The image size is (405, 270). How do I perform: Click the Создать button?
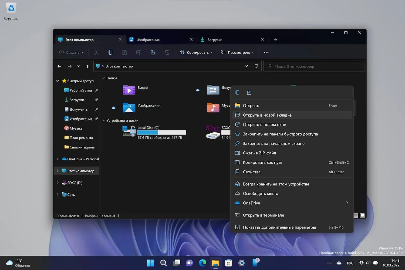click(x=71, y=52)
